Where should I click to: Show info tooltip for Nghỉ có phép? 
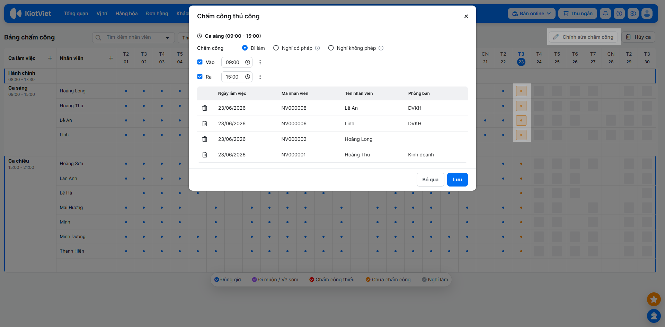318,48
